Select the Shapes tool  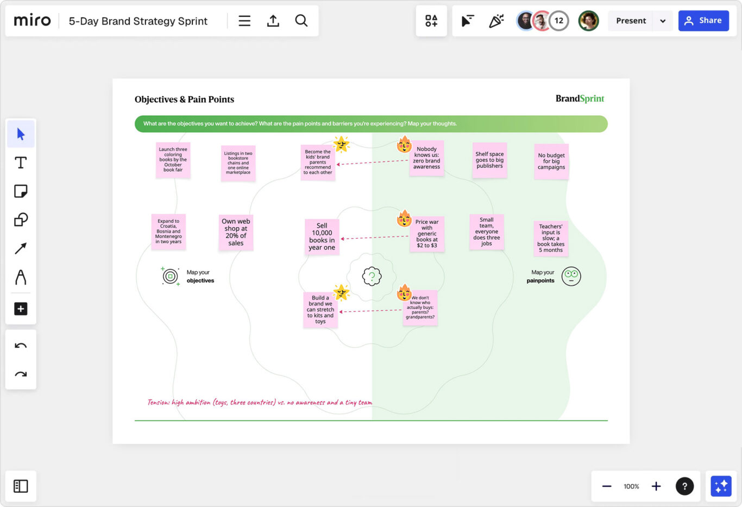(21, 220)
